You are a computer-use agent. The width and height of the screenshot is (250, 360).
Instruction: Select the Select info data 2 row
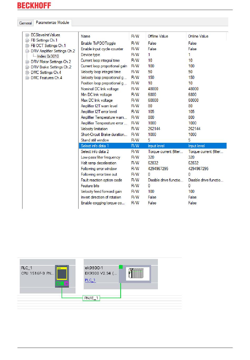[x=153, y=152]
